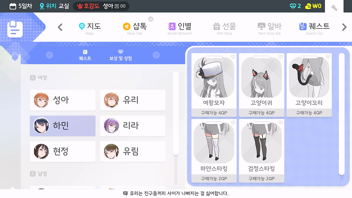This screenshot has width=352, height=198.
Task: Select highlighted character 하민
Action: tap(63, 126)
